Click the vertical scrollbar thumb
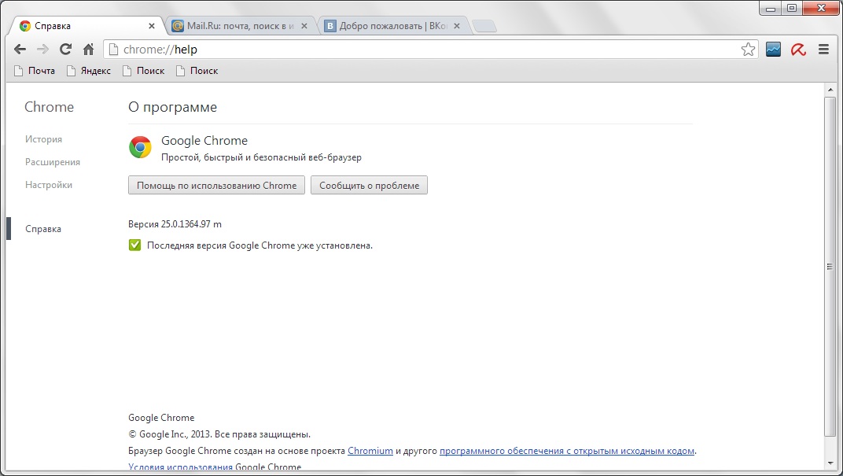Screen dimensions: 843x476 pos(830,266)
